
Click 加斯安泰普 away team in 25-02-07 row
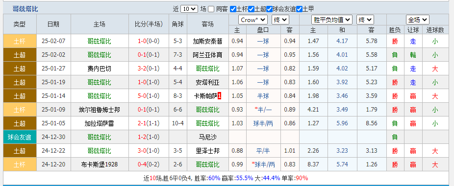click(x=207, y=41)
